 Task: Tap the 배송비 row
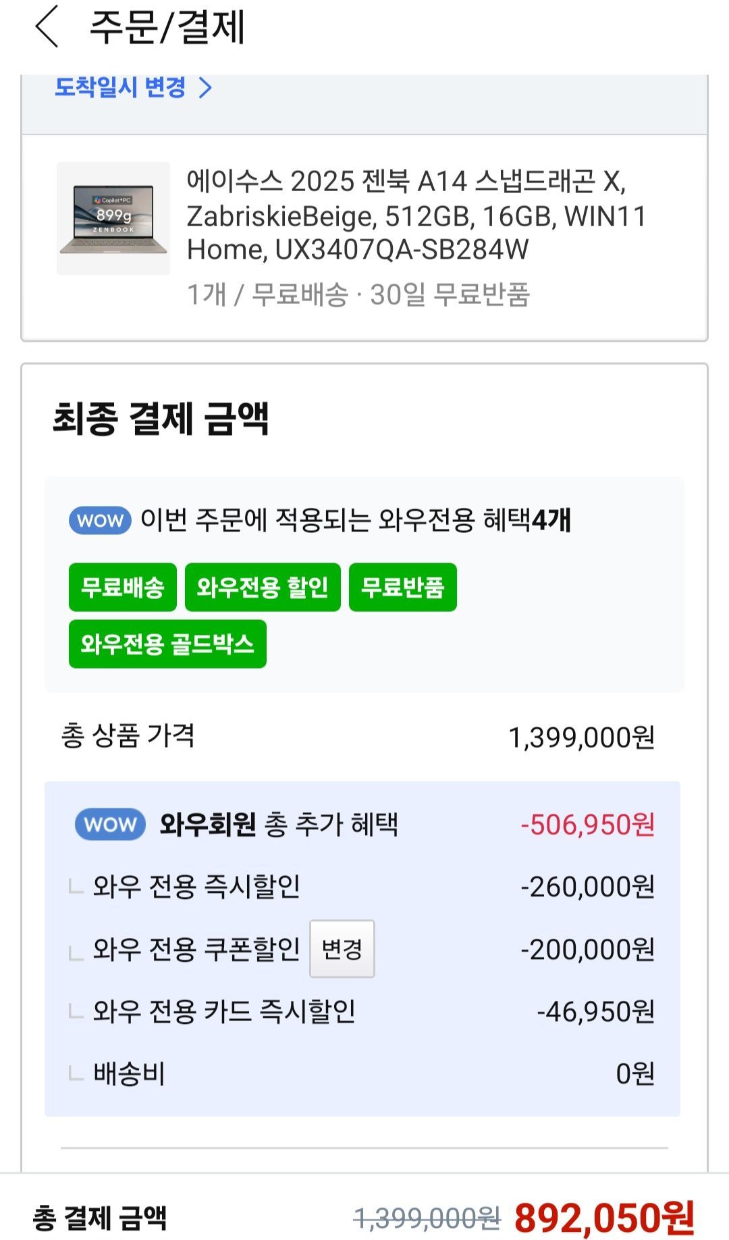coord(129,1074)
